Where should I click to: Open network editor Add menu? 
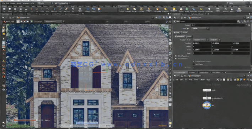click(177, 80)
